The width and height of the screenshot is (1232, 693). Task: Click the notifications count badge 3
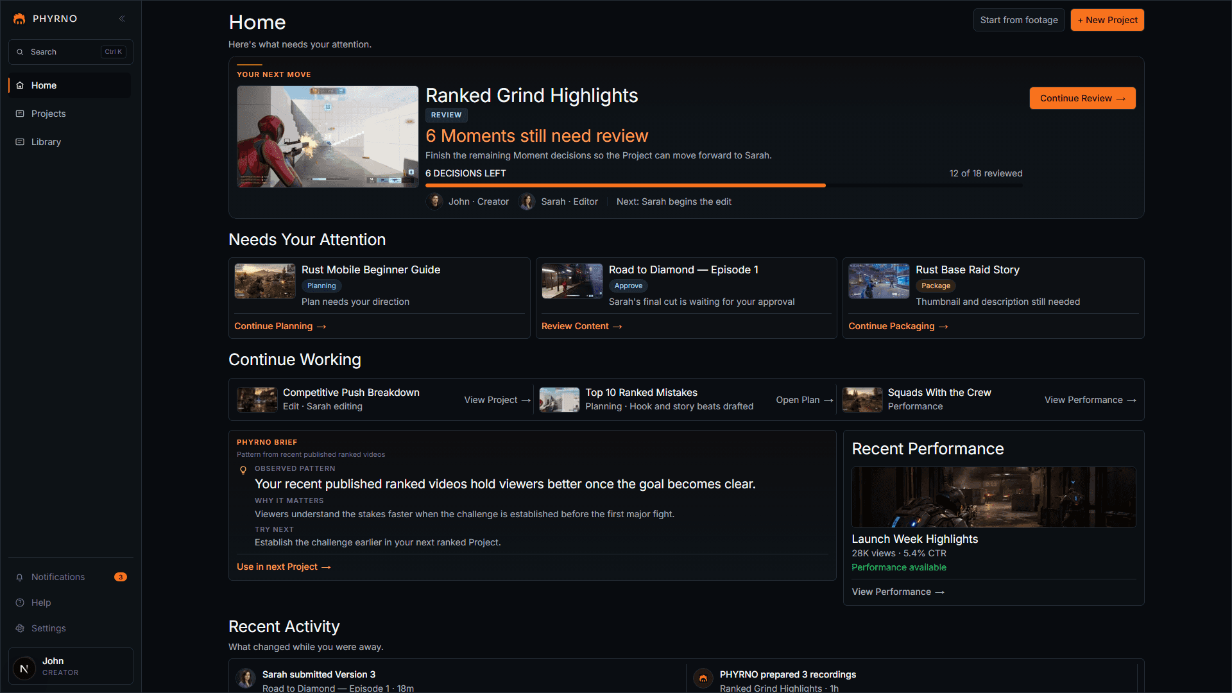[121, 577]
